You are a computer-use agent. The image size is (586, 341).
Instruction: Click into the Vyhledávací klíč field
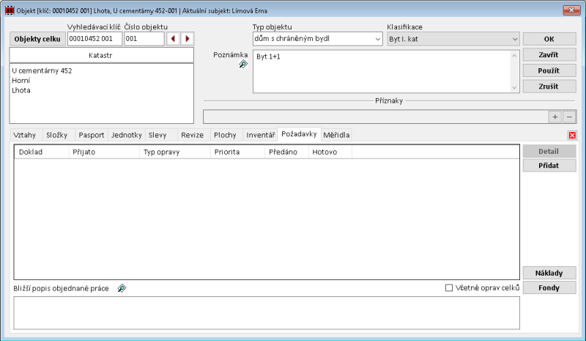94,39
